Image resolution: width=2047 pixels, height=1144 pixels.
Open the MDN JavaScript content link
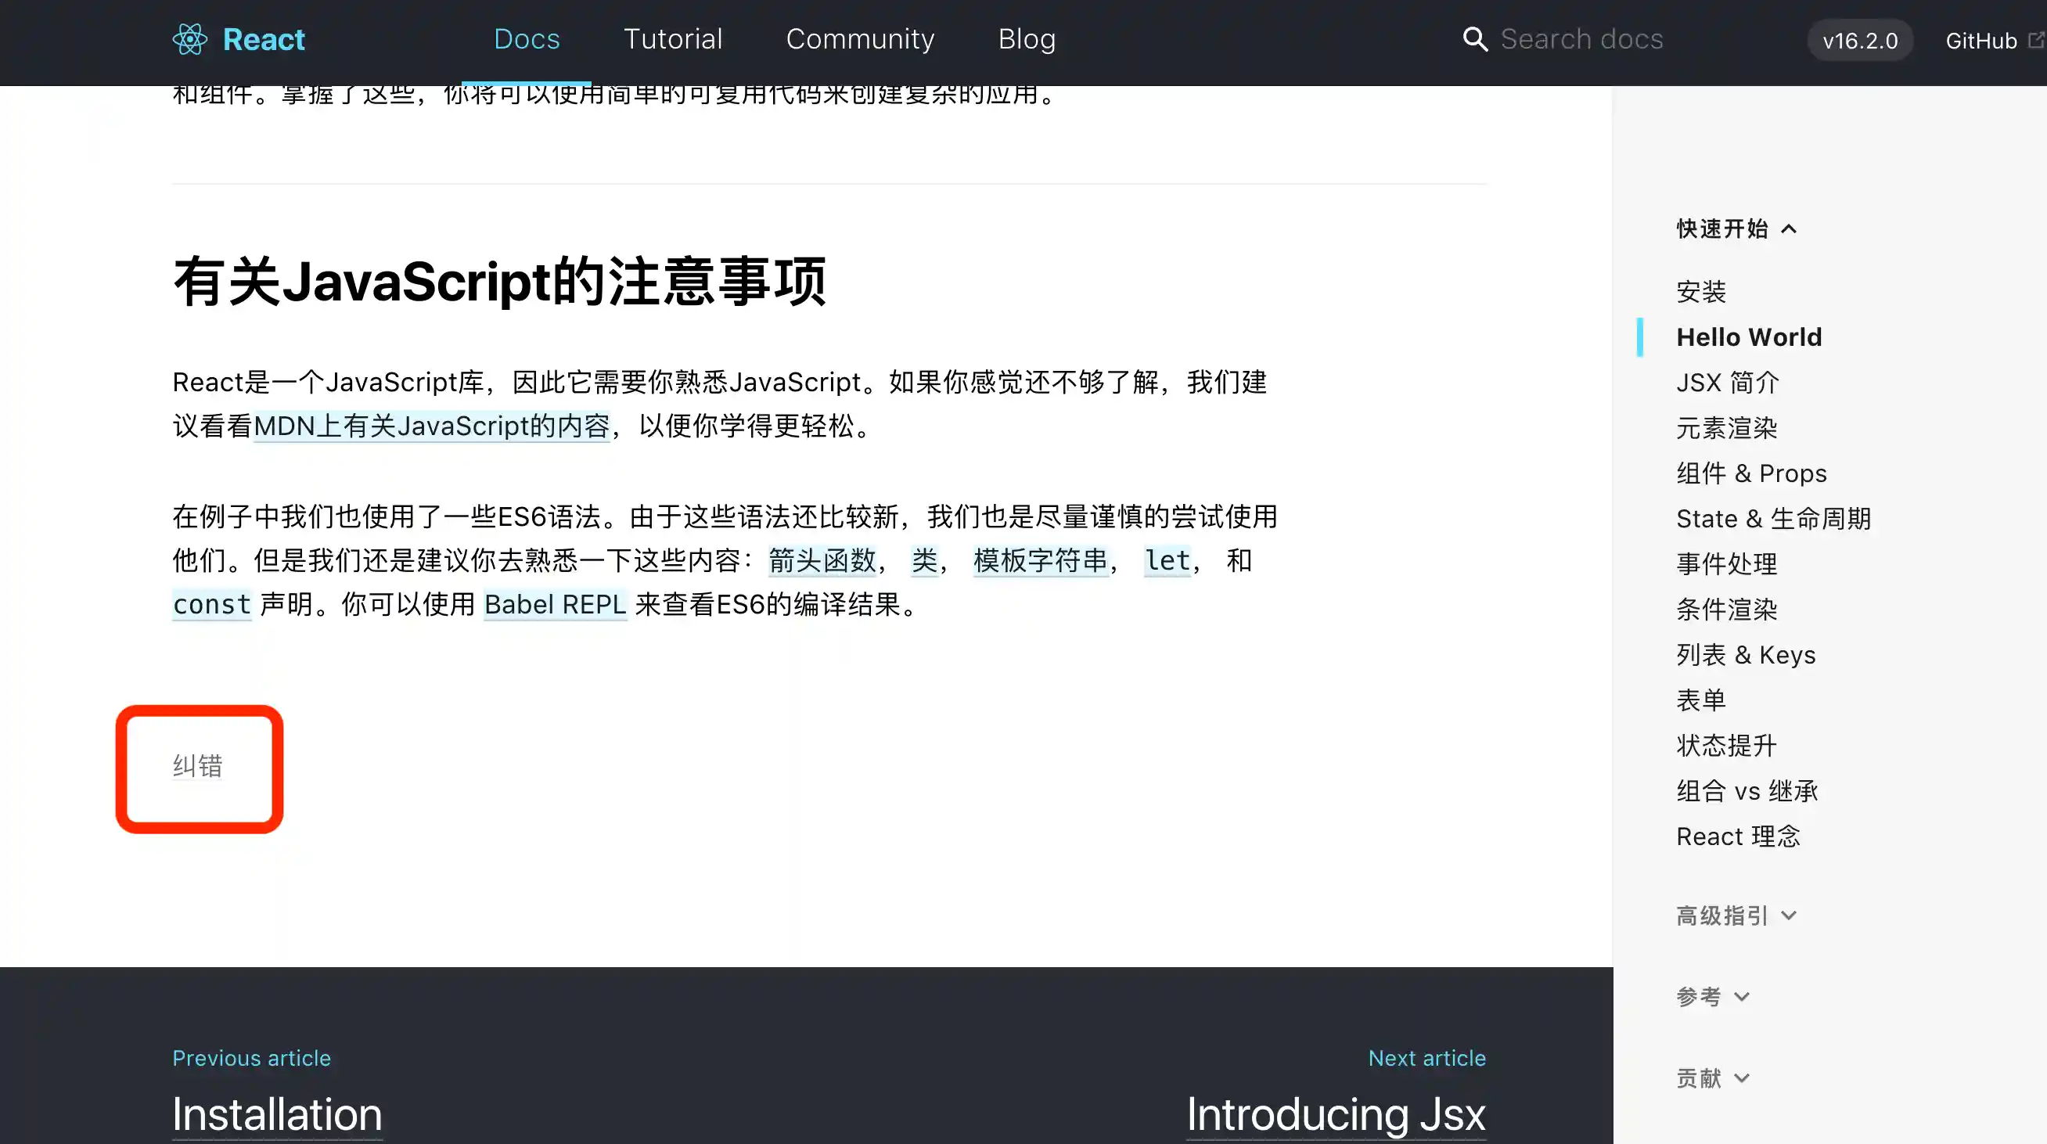(431, 426)
